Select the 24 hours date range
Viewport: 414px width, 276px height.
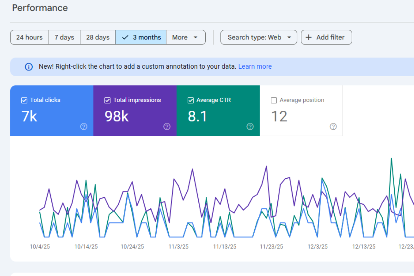tap(29, 37)
